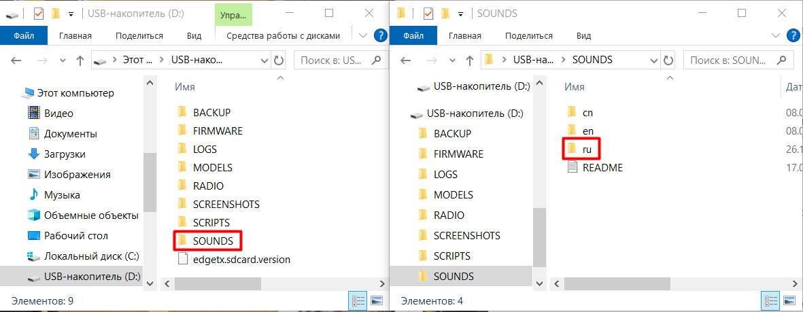Open the Вид tab in SOUNDS window
This screenshot has height=312, width=803.
point(583,36)
